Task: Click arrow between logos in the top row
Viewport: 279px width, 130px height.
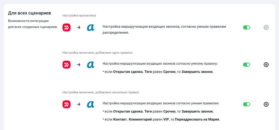Action: point(79,27)
